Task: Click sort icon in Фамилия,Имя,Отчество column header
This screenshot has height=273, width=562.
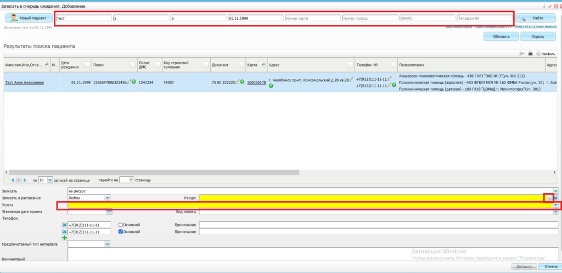Action: 46,65
